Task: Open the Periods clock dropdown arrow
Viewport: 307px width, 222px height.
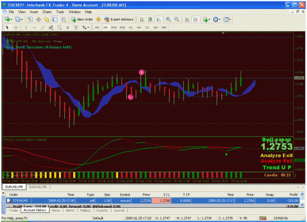Action: click(220, 20)
